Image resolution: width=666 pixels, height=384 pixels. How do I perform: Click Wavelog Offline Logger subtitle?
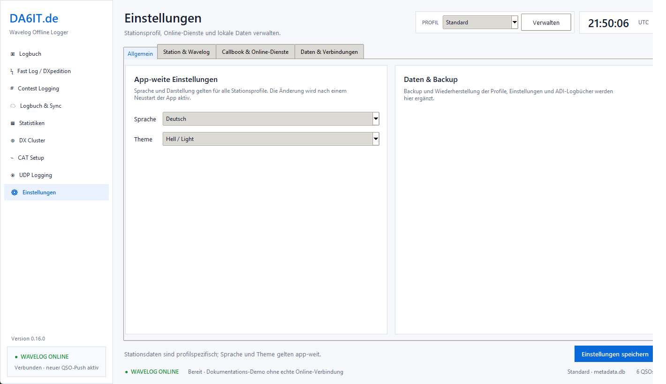(38, 32)
